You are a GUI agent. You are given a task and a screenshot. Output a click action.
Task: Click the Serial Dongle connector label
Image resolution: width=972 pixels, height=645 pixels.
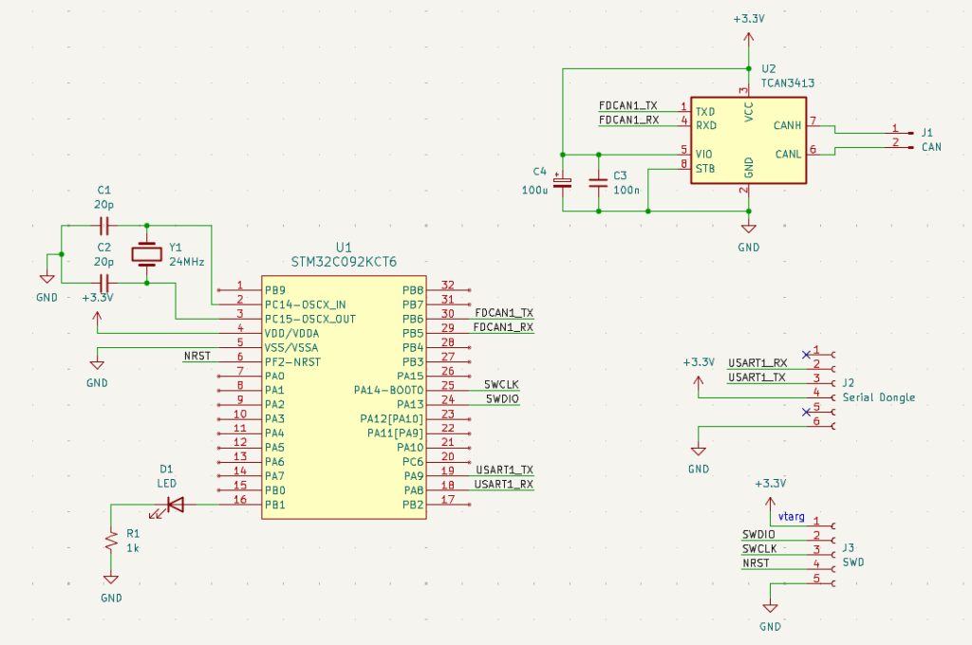(878, 397)
